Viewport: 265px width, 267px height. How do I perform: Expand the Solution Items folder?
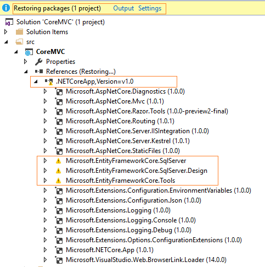pyautogui.click(x=6, y=32)
